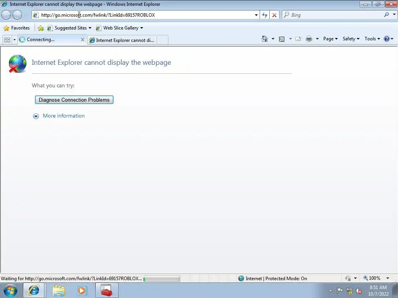
Task: Open the Windows Start orb
Action: (x=10, y=291)
